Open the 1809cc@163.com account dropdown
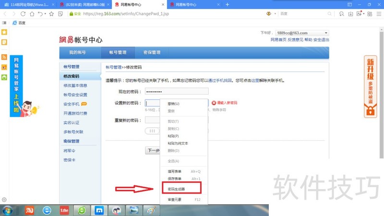384x216 pixels. point(302,33)
